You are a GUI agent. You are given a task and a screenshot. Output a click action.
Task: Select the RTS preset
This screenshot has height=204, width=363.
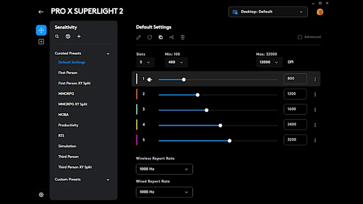pyautogui.click(x=61, y=136)
